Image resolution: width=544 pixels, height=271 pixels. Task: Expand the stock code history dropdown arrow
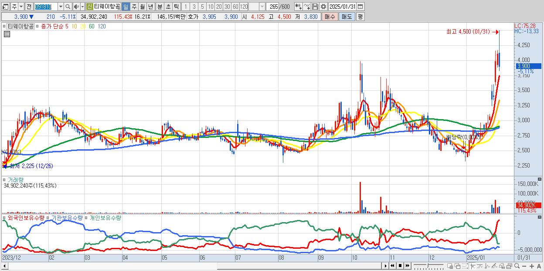[x=61, y=7]
